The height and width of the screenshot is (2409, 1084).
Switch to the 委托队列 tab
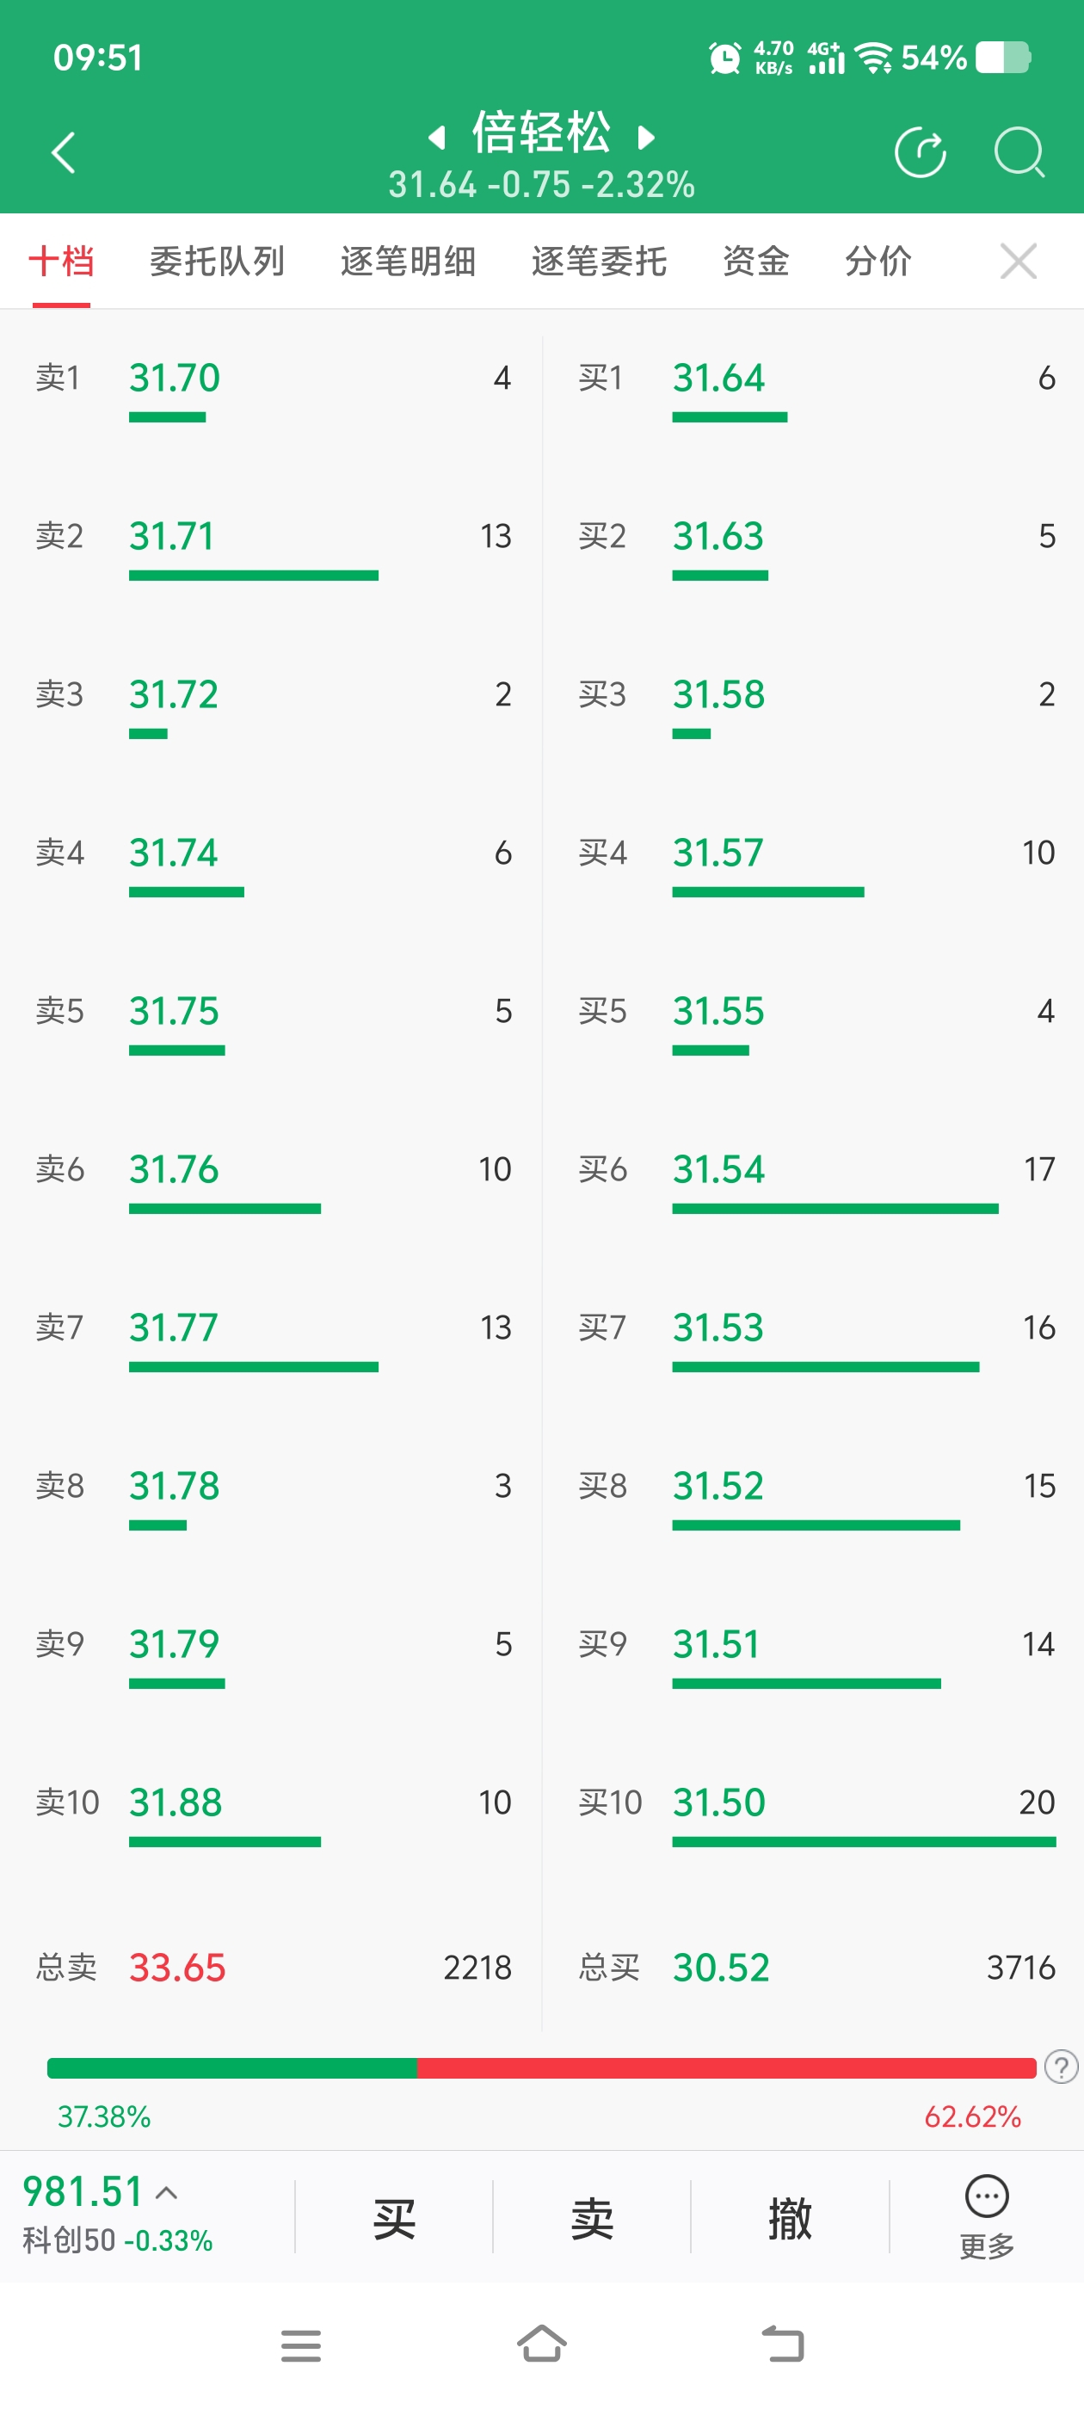(217, 261)
